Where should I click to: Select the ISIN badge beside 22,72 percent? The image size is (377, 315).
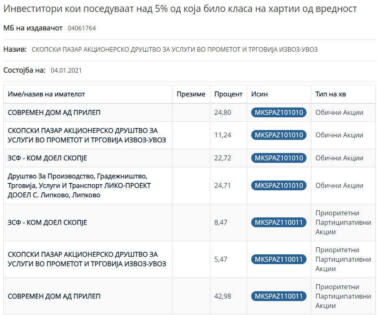click(x=279, y=158)
